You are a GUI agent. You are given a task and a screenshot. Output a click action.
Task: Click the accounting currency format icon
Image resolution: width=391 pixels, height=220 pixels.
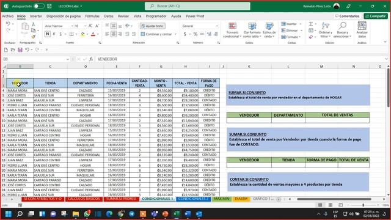tap(185, 34)
